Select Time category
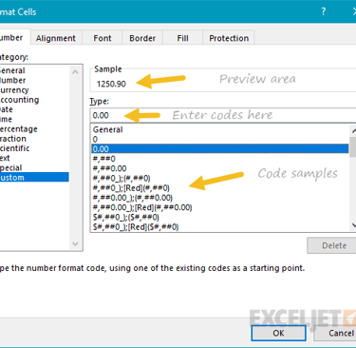 tap(34, 119)
